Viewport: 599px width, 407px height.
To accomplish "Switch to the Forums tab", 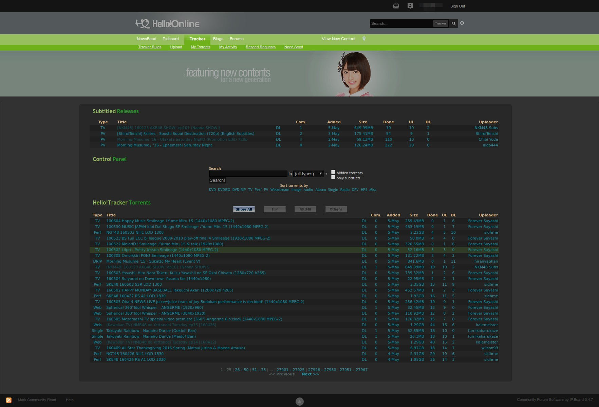I will click(237, 39).
